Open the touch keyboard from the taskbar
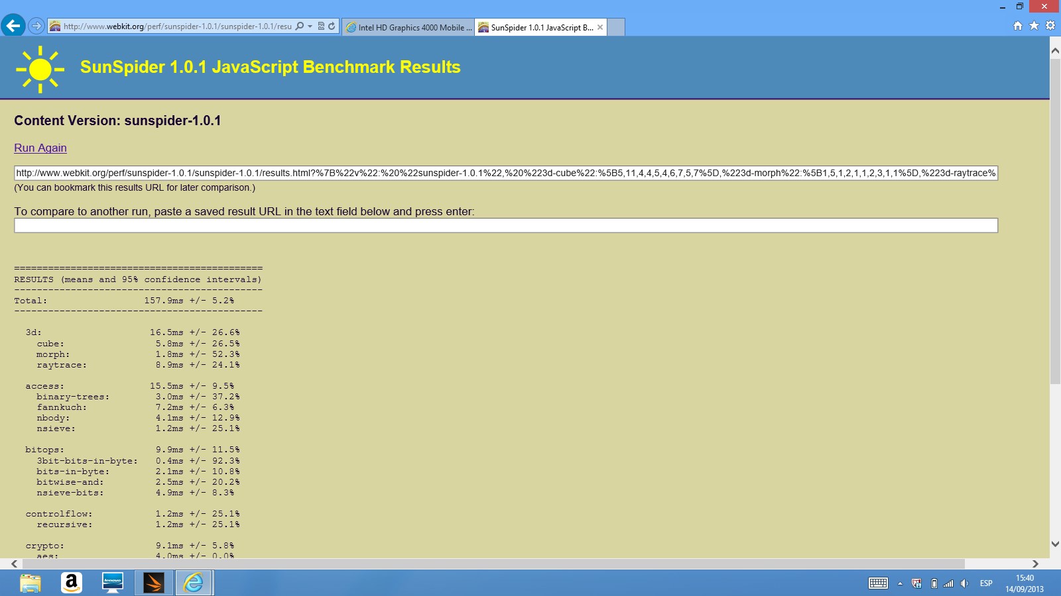Screen dimensions: 1061x596 tap(878, 583)
